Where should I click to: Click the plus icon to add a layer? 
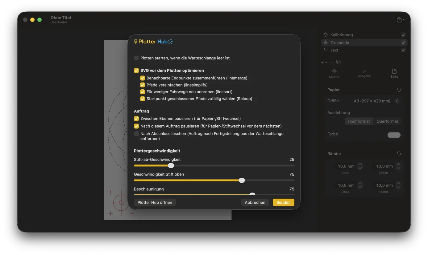(x=322, y=62)
